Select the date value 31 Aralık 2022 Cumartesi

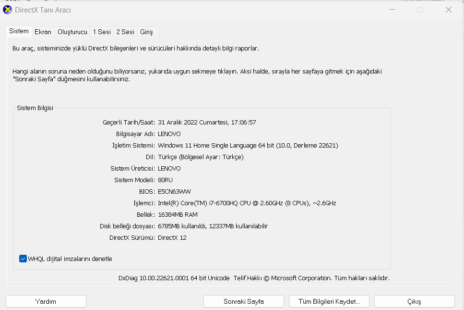(x=192, y=123)
